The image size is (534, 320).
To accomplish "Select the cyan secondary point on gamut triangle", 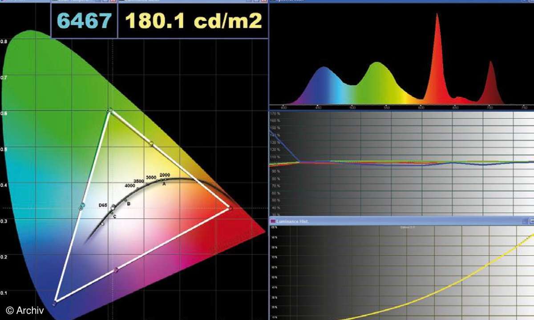I will (x=82, y=206).
